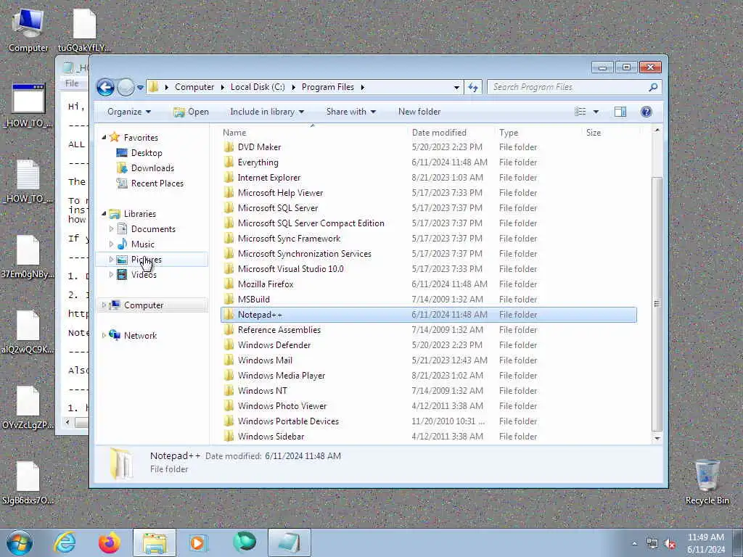Select the Windows Defender folder icon
743x557 pixels.
pyautogui.click(x=229, y=345)
